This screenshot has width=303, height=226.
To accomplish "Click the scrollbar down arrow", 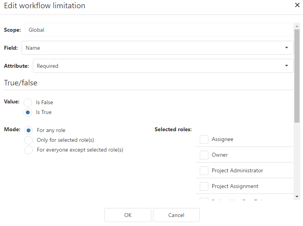I will click(297, 196).
